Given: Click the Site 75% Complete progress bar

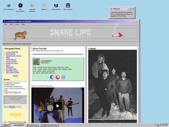Looking at the screenshot, I should (x=15, y=107).
